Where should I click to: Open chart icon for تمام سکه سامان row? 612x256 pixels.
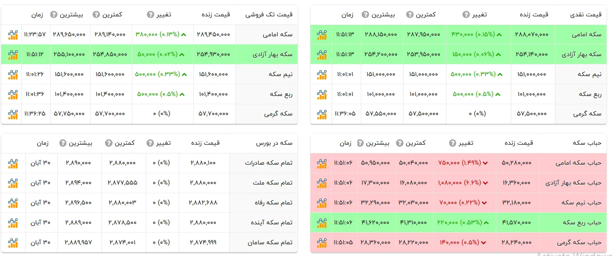point(13,243)
